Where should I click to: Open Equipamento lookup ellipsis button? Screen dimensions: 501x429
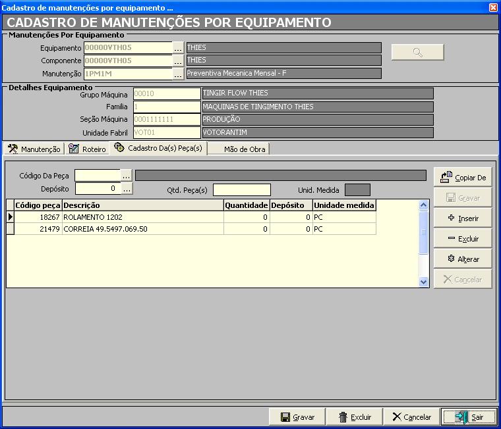point(178,48)
